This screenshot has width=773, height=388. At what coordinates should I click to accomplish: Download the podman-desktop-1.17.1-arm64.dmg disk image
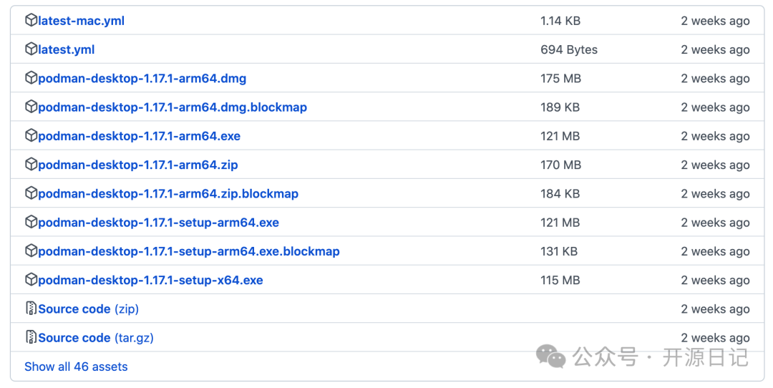click(x=142, y=78)
